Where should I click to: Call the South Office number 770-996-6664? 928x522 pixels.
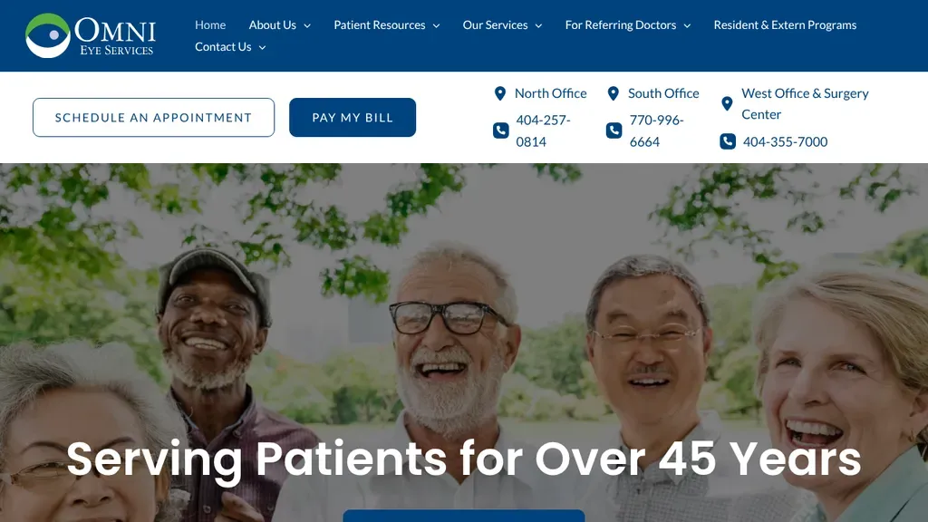coord(656,130)
